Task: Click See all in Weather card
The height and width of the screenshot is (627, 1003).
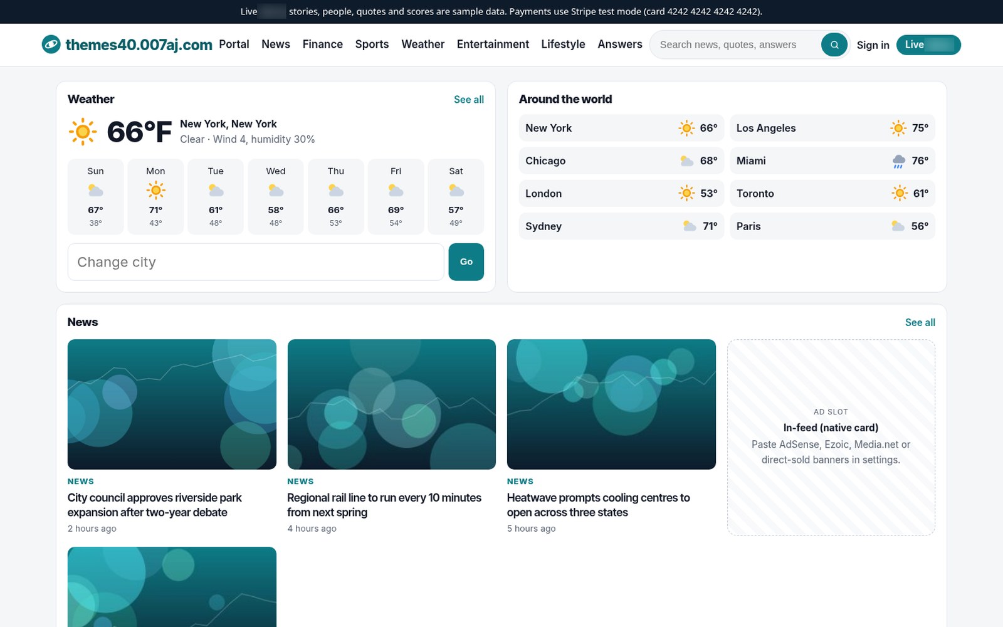Action: [469, 100]
